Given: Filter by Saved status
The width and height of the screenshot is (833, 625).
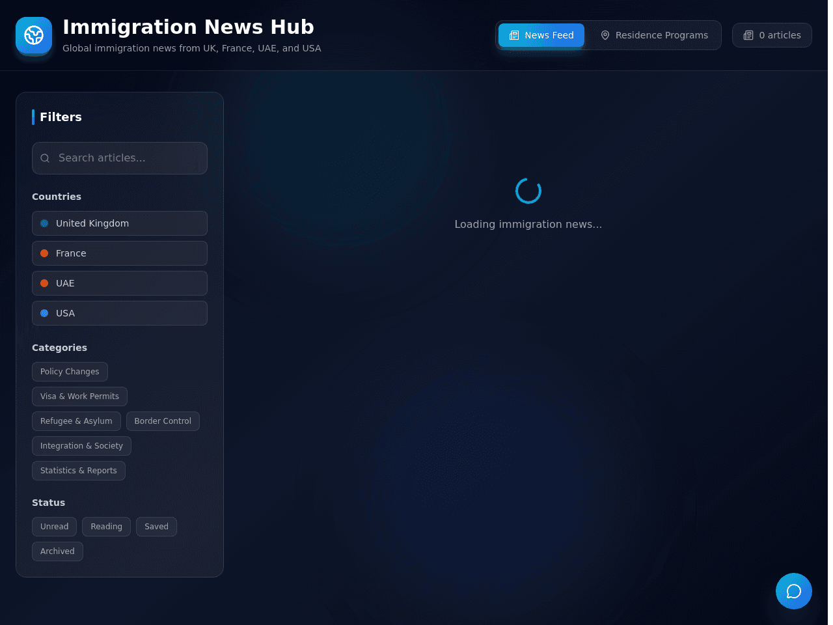Looking at the screenshot, I should 156,527.
